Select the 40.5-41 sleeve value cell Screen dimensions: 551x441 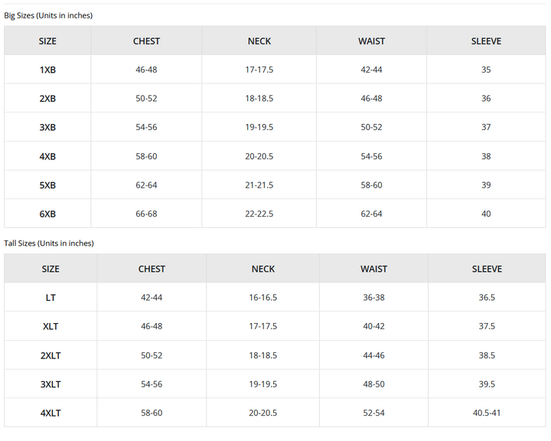[487, 413]
